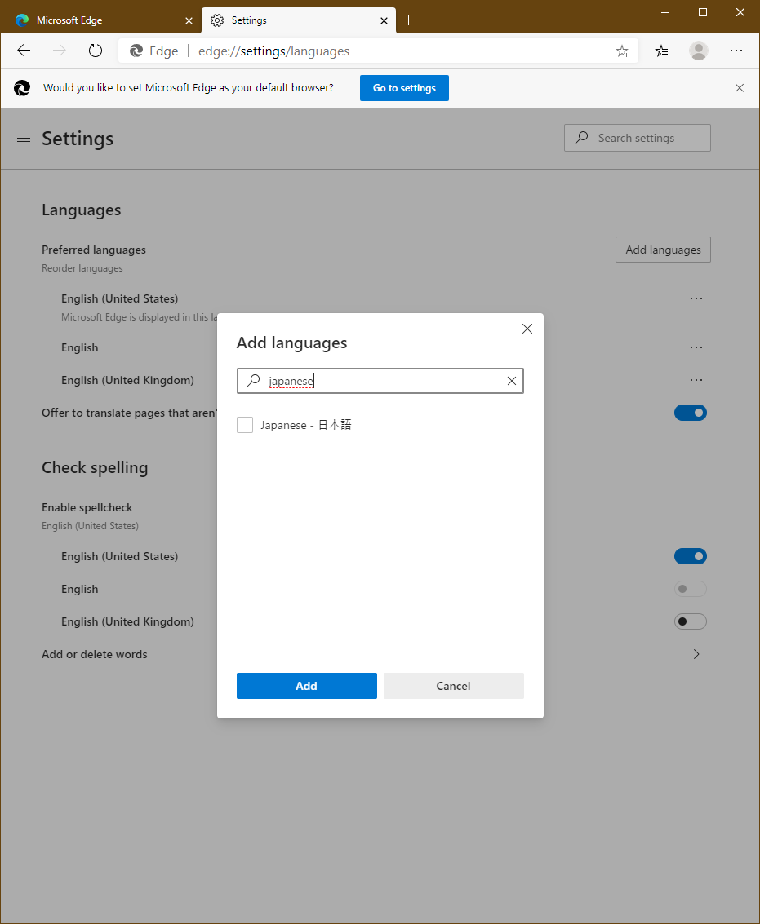Toggle spellcheck for English (United States)
760x924 pixels.
pyautogui.click(x=691, y=556)
